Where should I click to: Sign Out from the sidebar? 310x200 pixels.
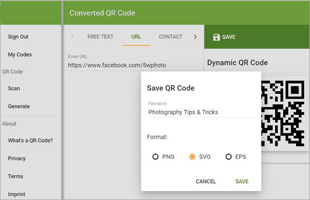pyautogui.click(x=18, y=37)
